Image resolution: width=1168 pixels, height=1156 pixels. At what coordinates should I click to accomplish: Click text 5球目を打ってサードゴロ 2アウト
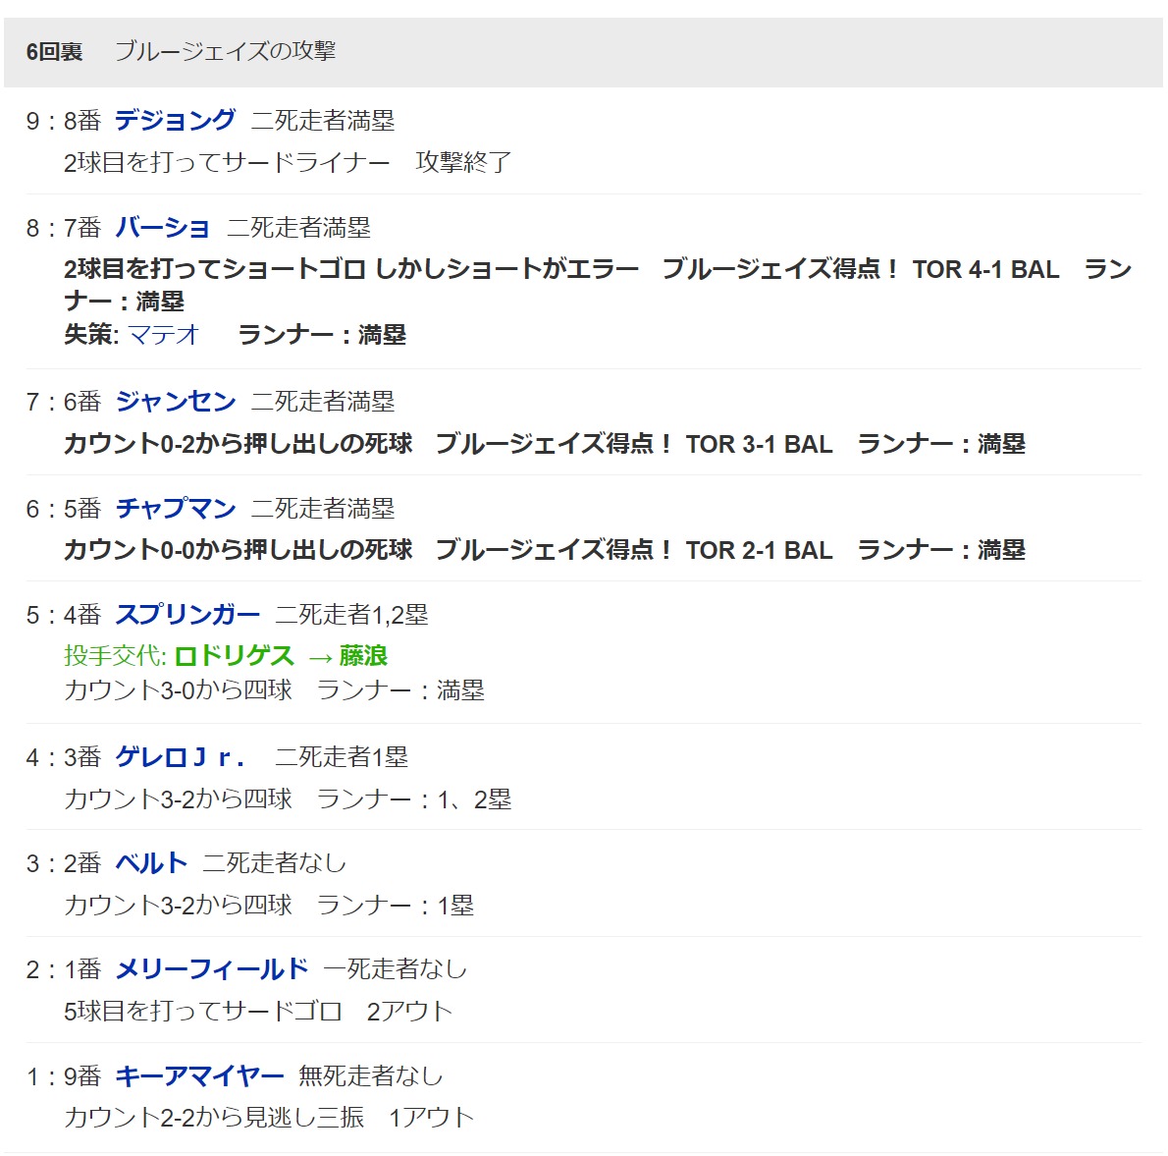coord(258,1012)
